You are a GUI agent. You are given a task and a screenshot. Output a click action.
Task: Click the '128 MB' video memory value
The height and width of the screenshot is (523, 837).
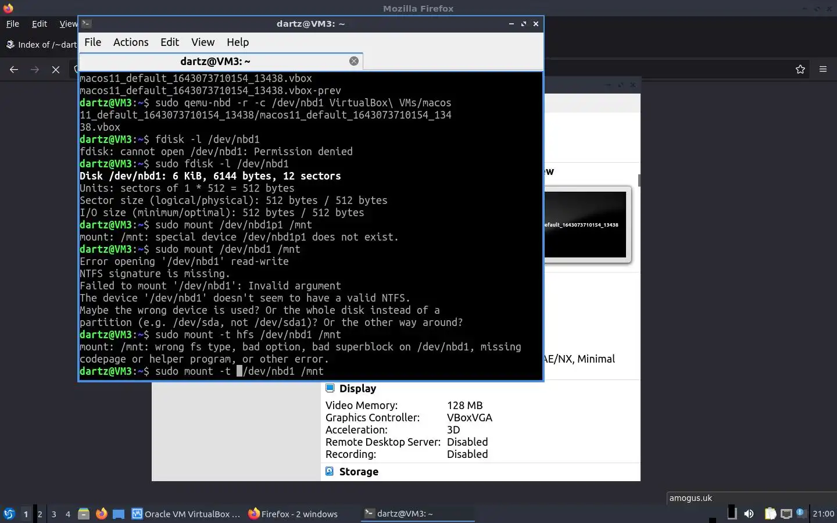tap(464, 405)
